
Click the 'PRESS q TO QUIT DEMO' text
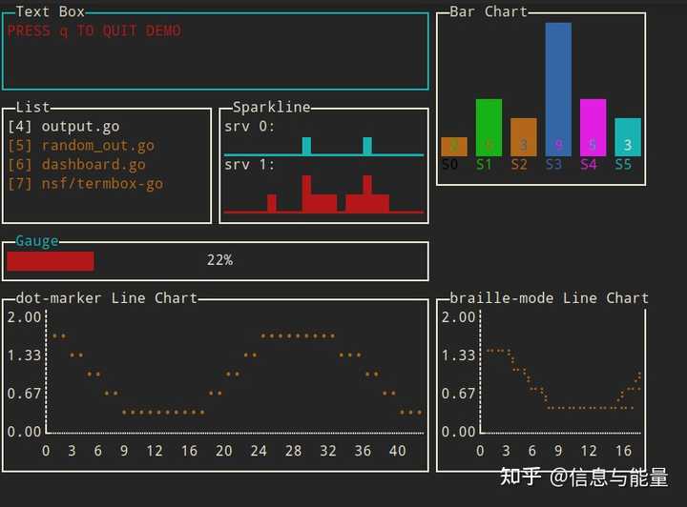(x=94, y=30)
